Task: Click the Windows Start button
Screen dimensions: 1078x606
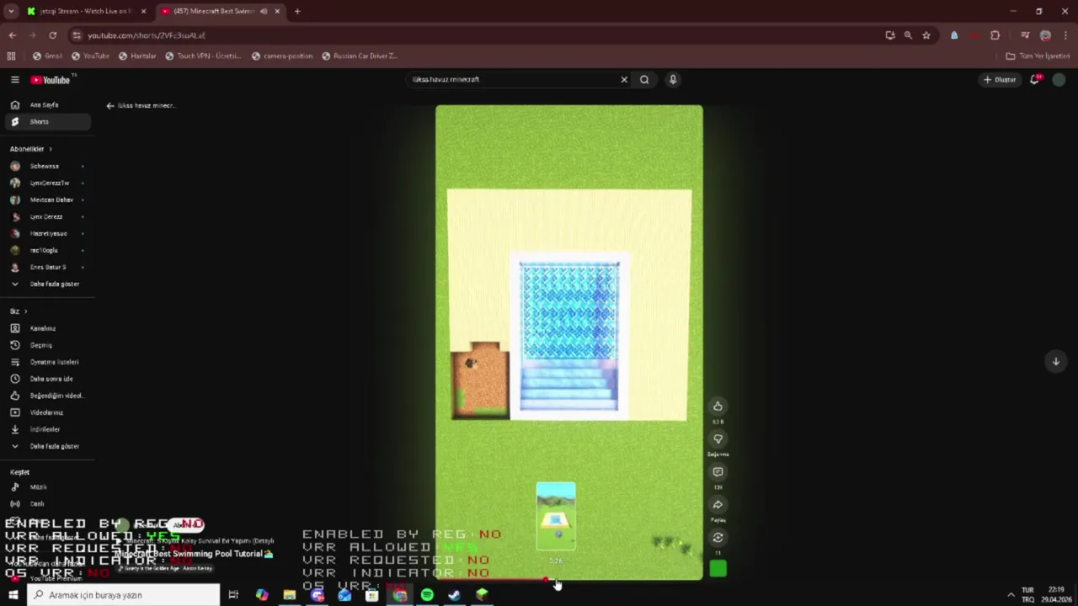Action: pyautogui.click(x=13, y=595)
